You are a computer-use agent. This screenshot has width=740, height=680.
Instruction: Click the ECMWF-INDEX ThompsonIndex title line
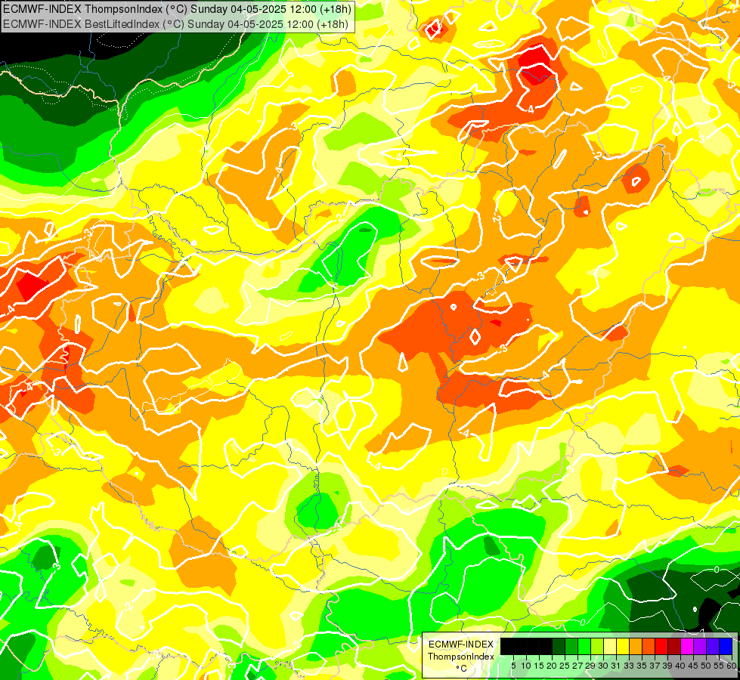[177, 9]
